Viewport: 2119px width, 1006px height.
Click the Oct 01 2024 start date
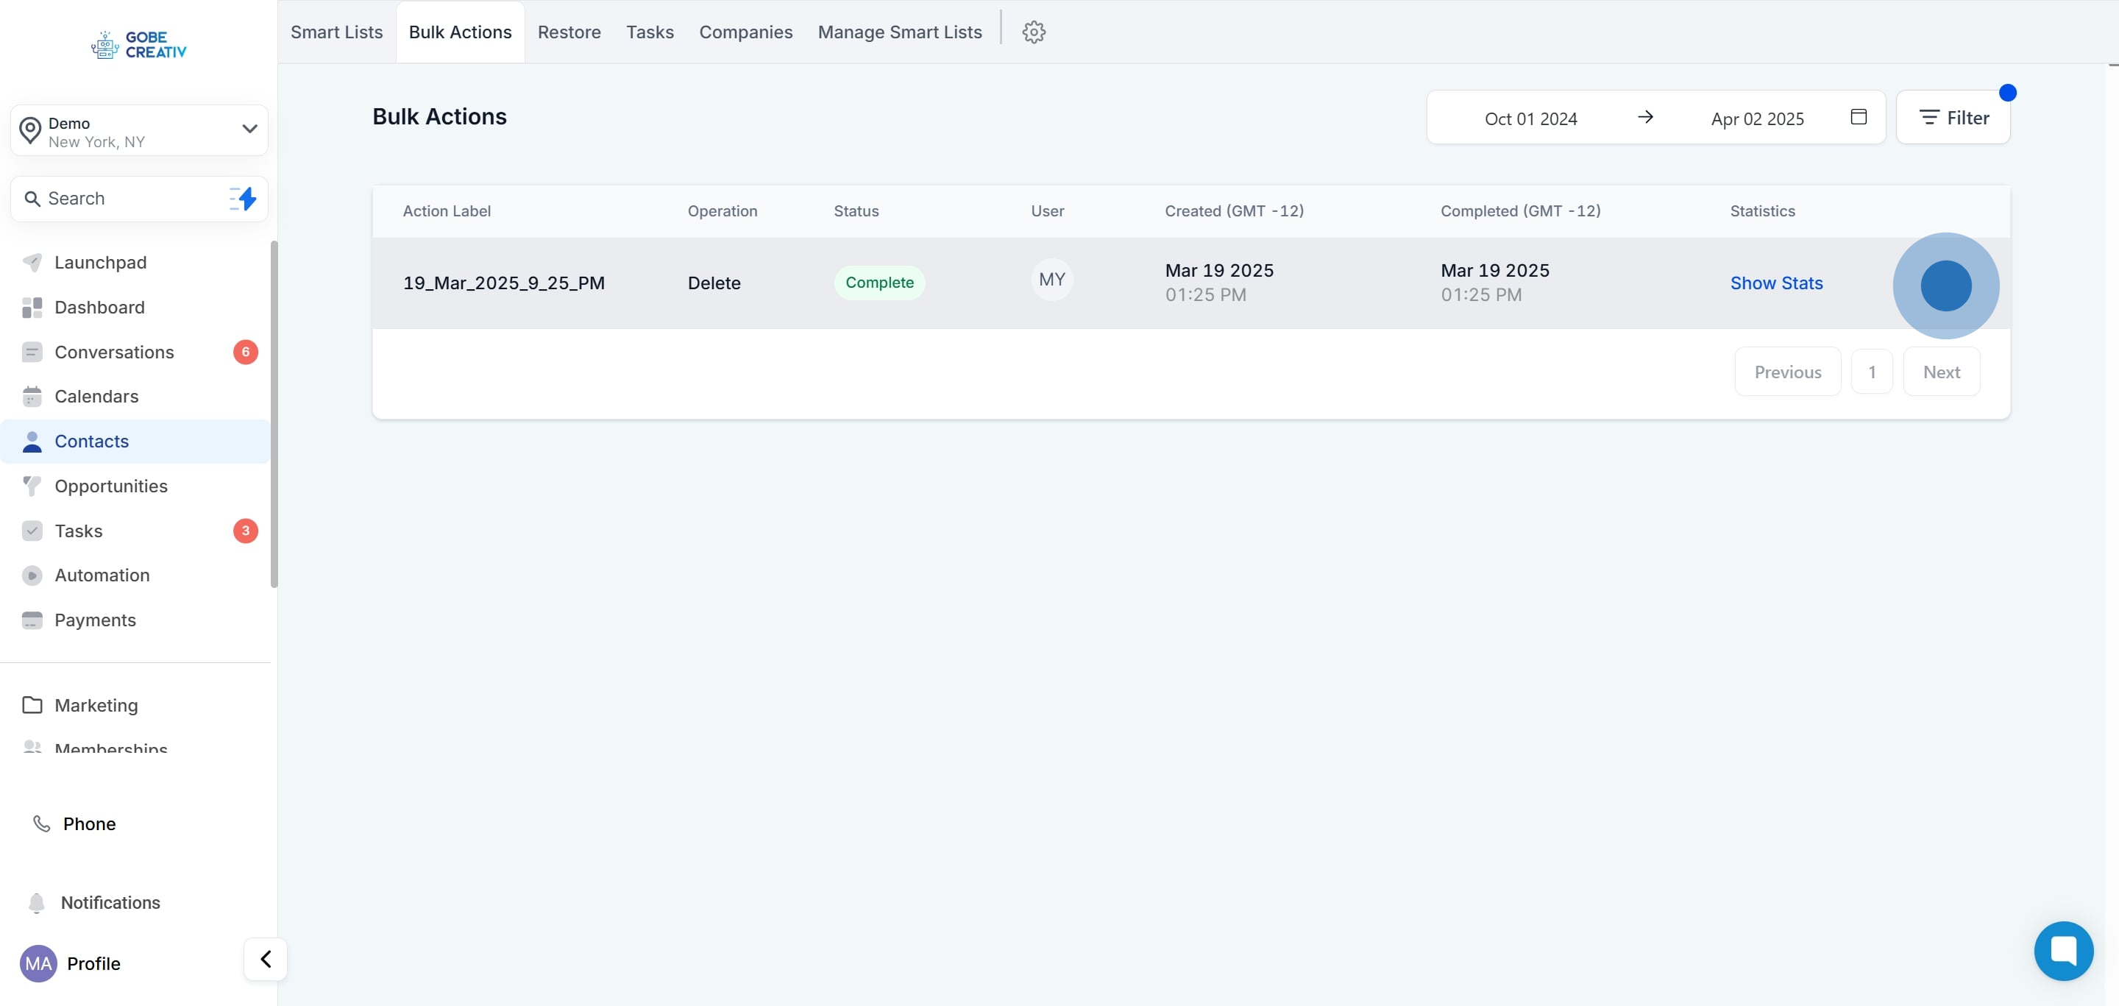1530,118
